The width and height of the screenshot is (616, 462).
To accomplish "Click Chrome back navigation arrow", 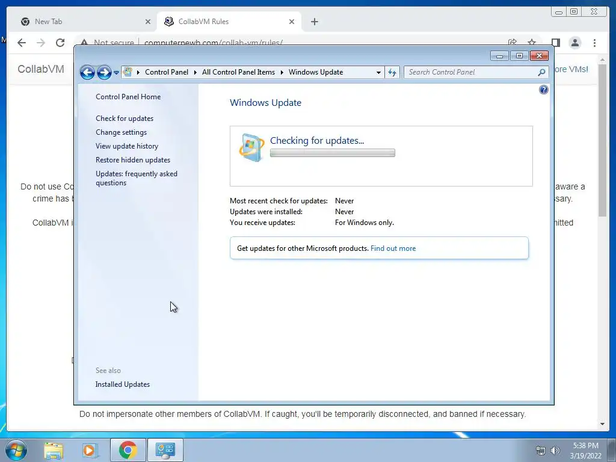I will [x=22, y=43].
